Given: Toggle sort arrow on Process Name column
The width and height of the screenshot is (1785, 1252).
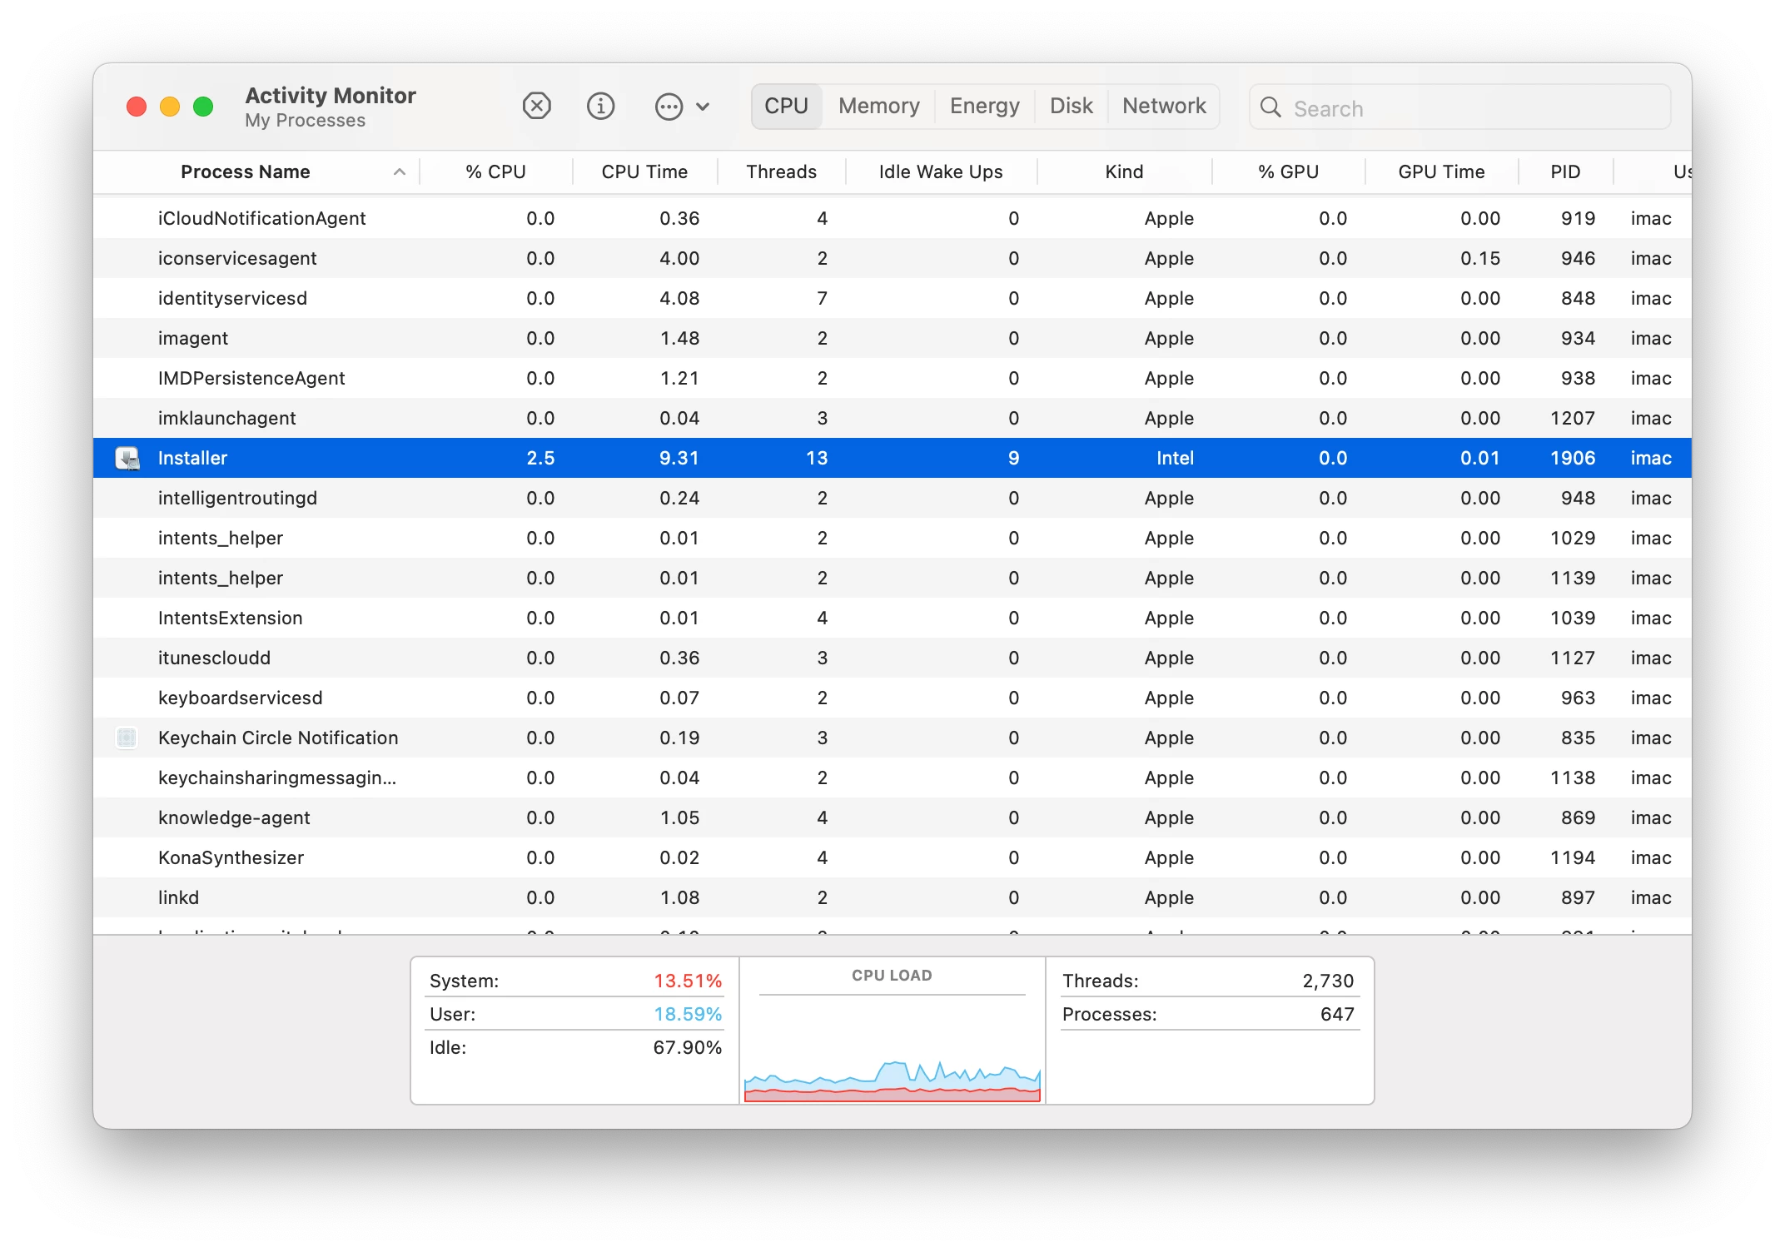Looking at the screenshot, I should [x=400, y=171].
